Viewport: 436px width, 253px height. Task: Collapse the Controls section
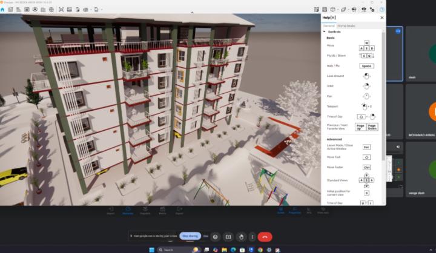(324, 31)
